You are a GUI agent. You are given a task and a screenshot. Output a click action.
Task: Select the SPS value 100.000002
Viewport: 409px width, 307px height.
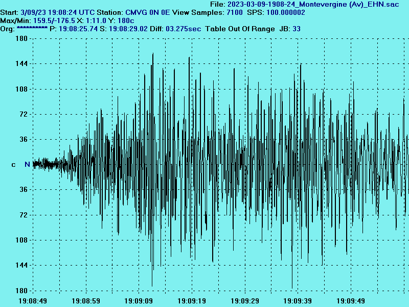pyautogui.click(x=286, y=12)
